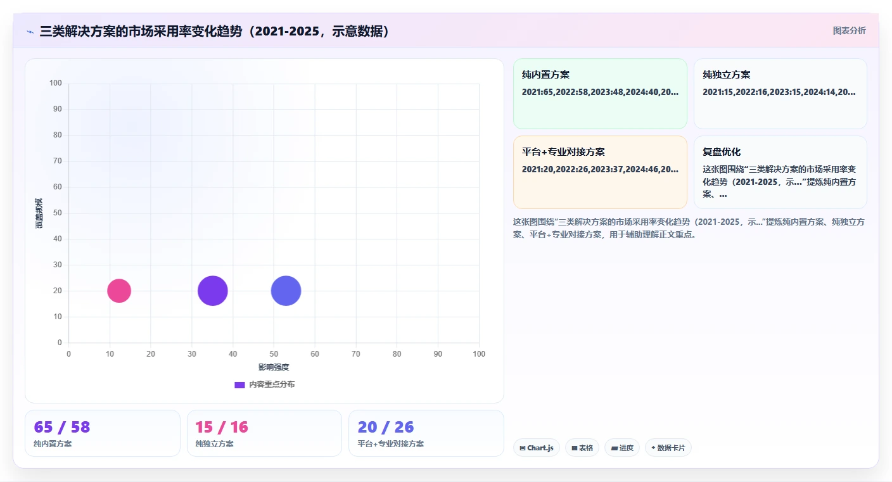Click the lightning icon beside the title

coord(30,31)
